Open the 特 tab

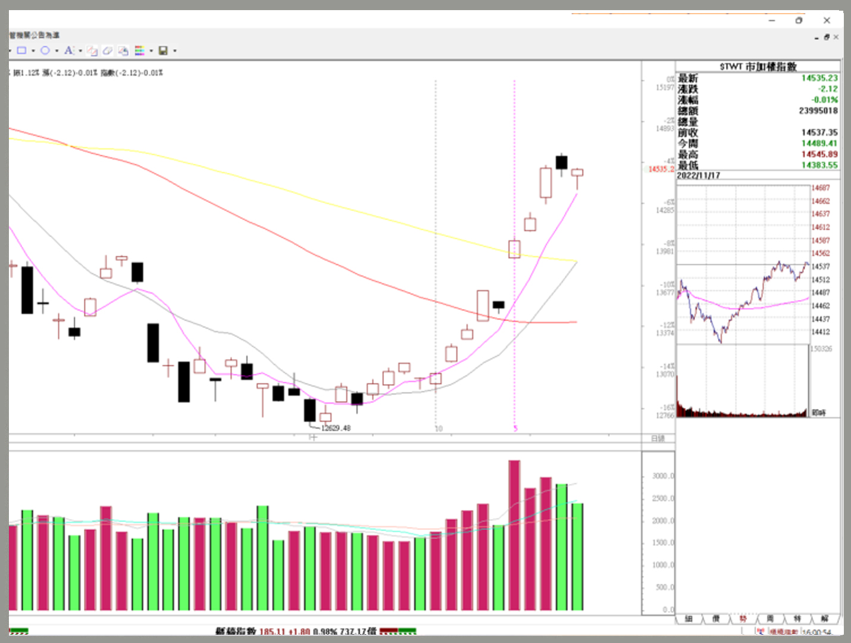pos(797,619)
